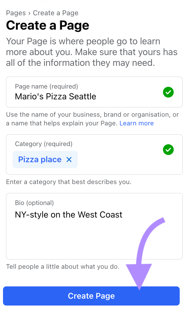This screenshot has width=189, height=322.
Task: Click the Page name text Mario's Pizza Seattle
Action: (x=55, y=96)
